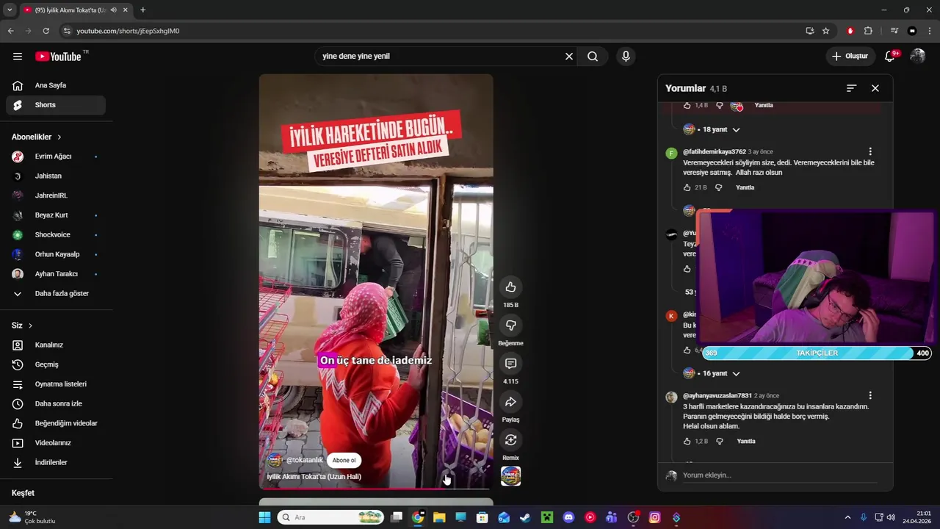The height and width of the screenshot is (529, 940).
Task: Open a new browser tab
Action: (142, 10)
